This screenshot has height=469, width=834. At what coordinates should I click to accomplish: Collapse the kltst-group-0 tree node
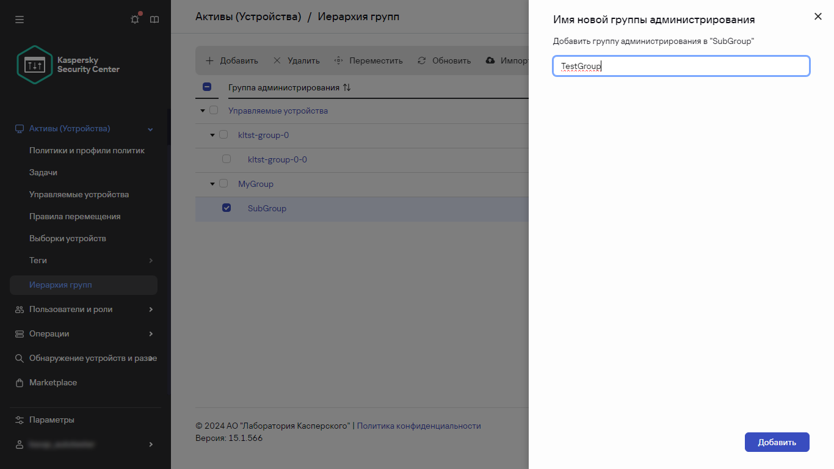212,135
